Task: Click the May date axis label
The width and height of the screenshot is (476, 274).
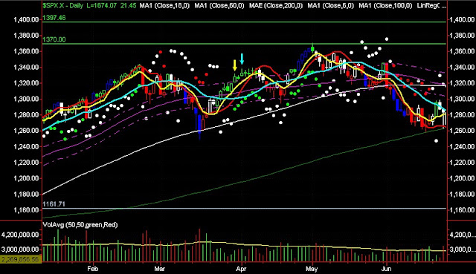Action: click(x=312, y=269)
